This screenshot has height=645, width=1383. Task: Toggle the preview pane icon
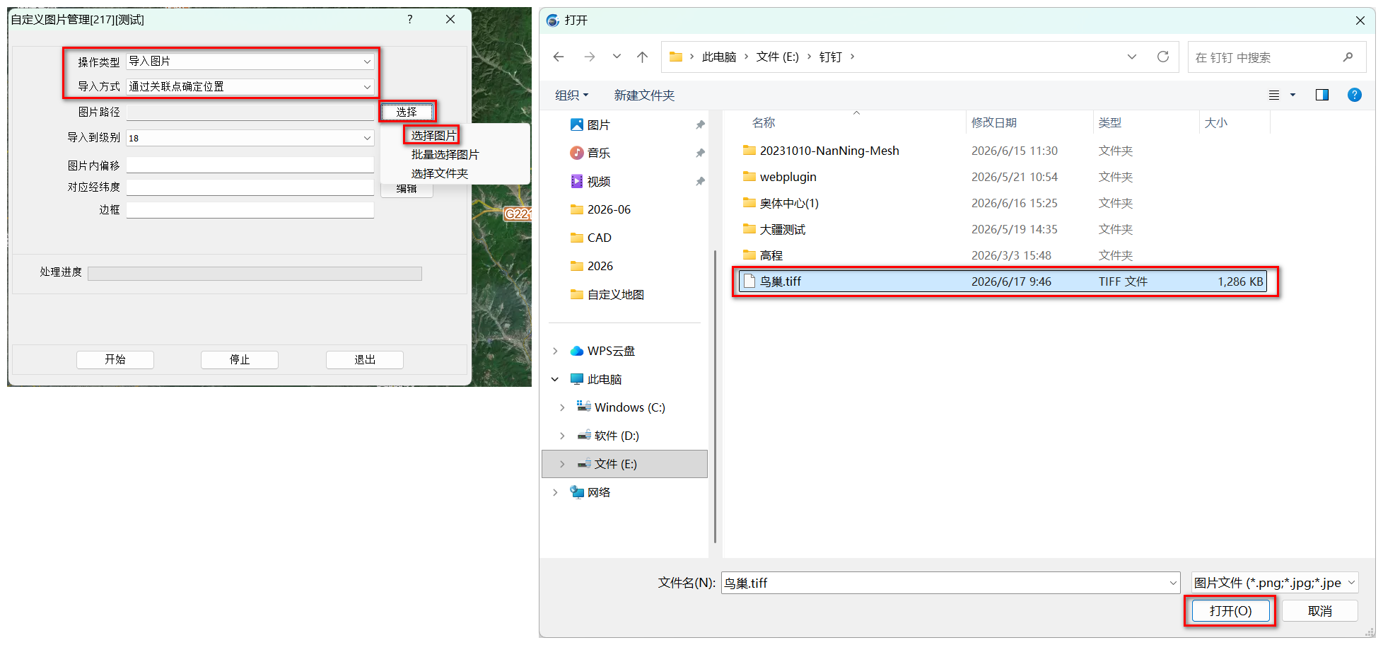1321,95
